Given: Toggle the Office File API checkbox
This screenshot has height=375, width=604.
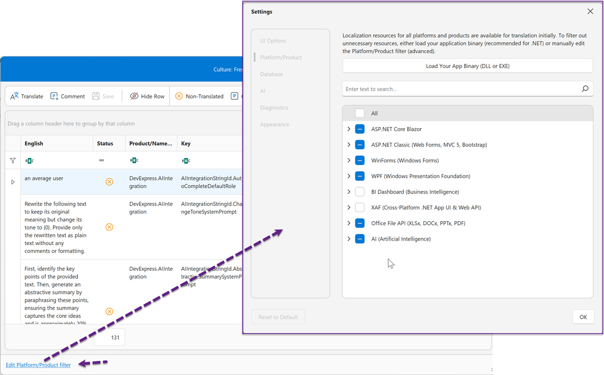Looking at the screenshot, I should pyautogui.click(x=360, y=223).
